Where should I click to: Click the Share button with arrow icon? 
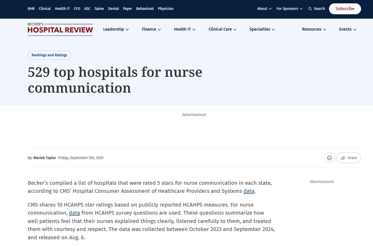click(x=349, y=158)
